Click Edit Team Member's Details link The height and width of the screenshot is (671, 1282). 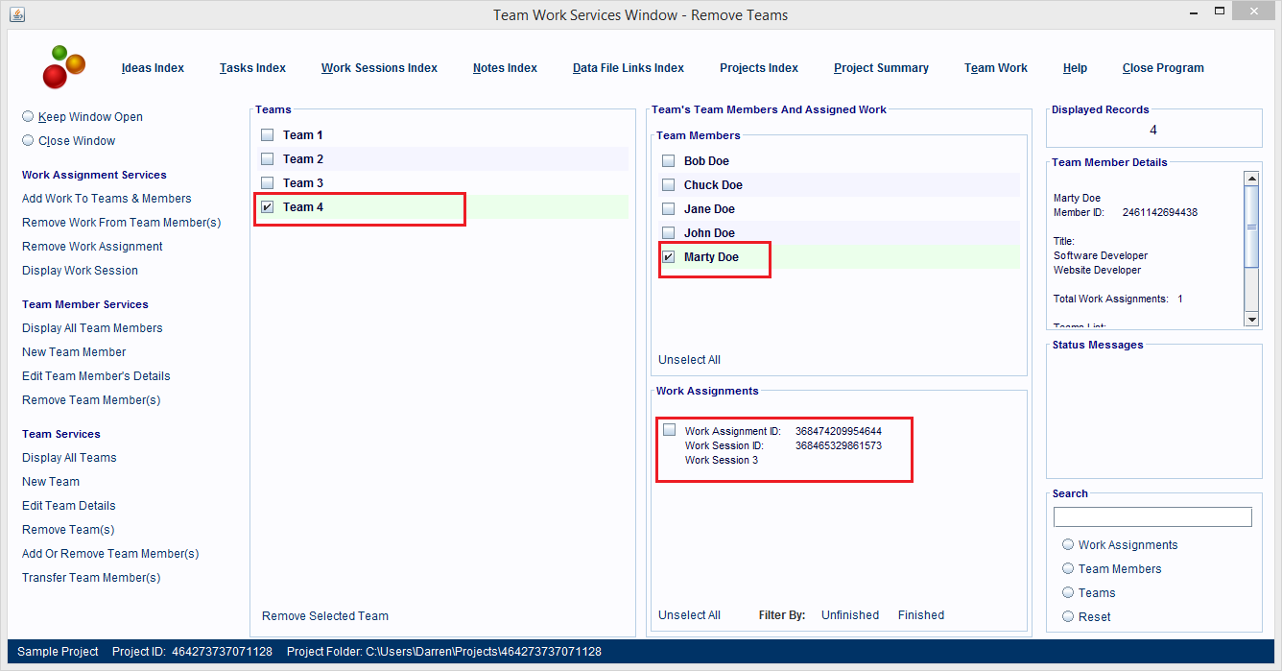coord(96,376)
